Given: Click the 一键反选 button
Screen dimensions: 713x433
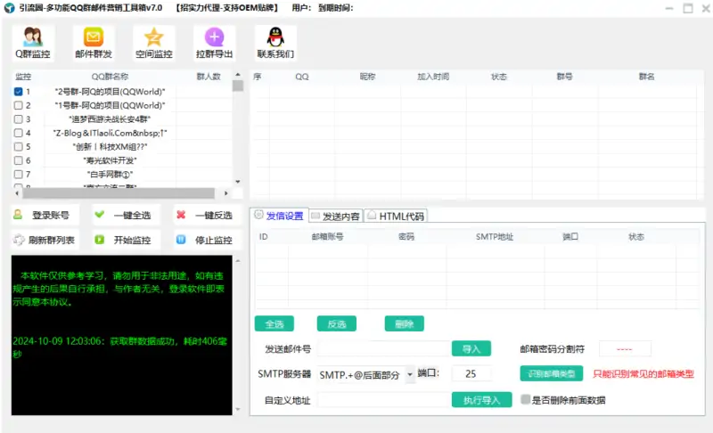Looking at the screenshot, I should click(208, 215).
